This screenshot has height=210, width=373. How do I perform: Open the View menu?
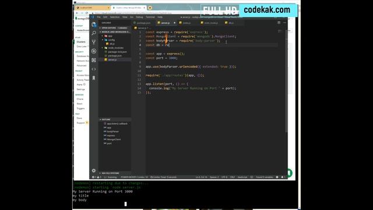click(x=125, y=17)
